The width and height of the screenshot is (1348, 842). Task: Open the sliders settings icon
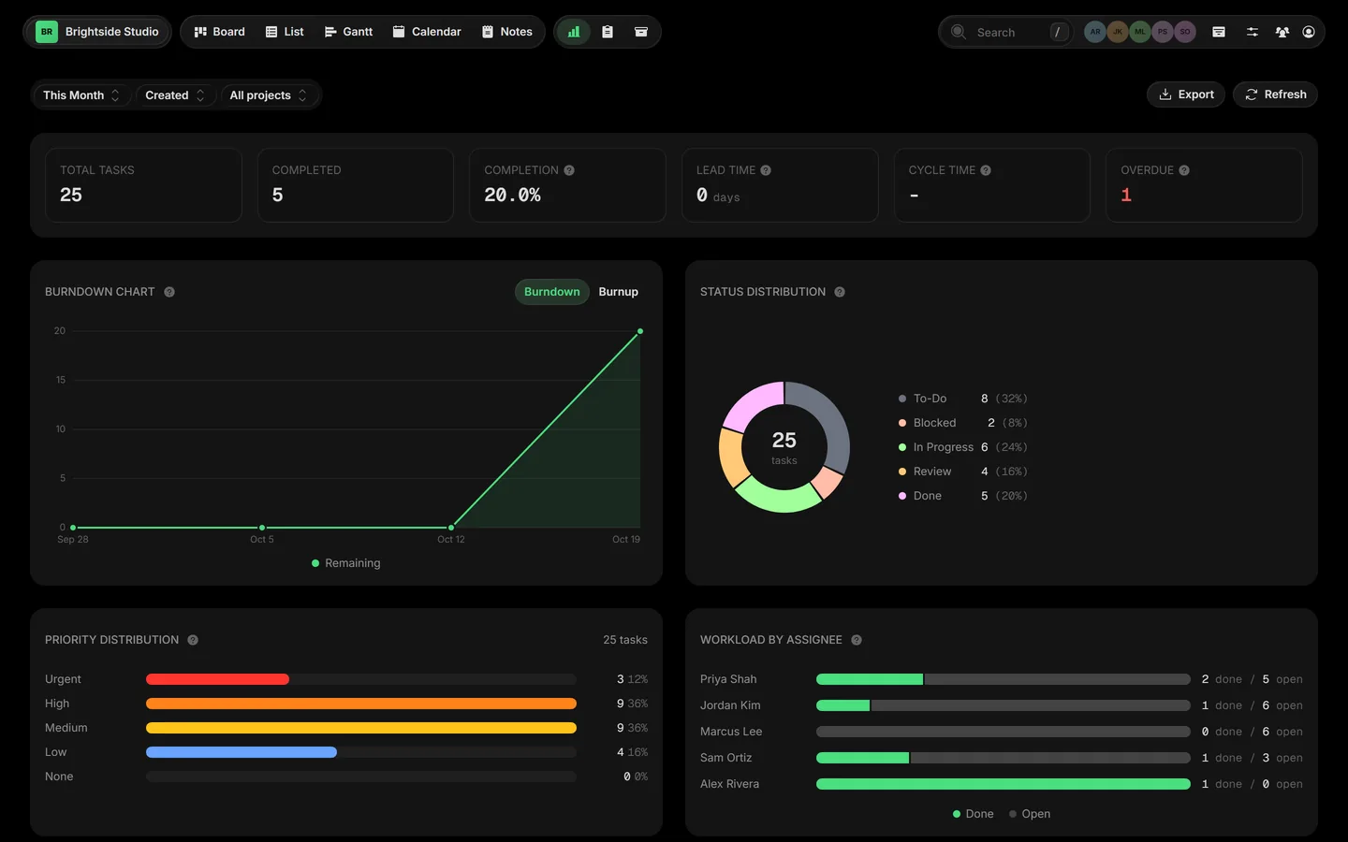[1253, 32]
